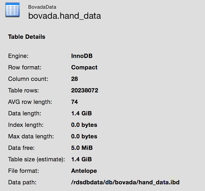Click the Table size estimate value
The image size is (205, 191).
pyautogui.click(x=81, y=159)
